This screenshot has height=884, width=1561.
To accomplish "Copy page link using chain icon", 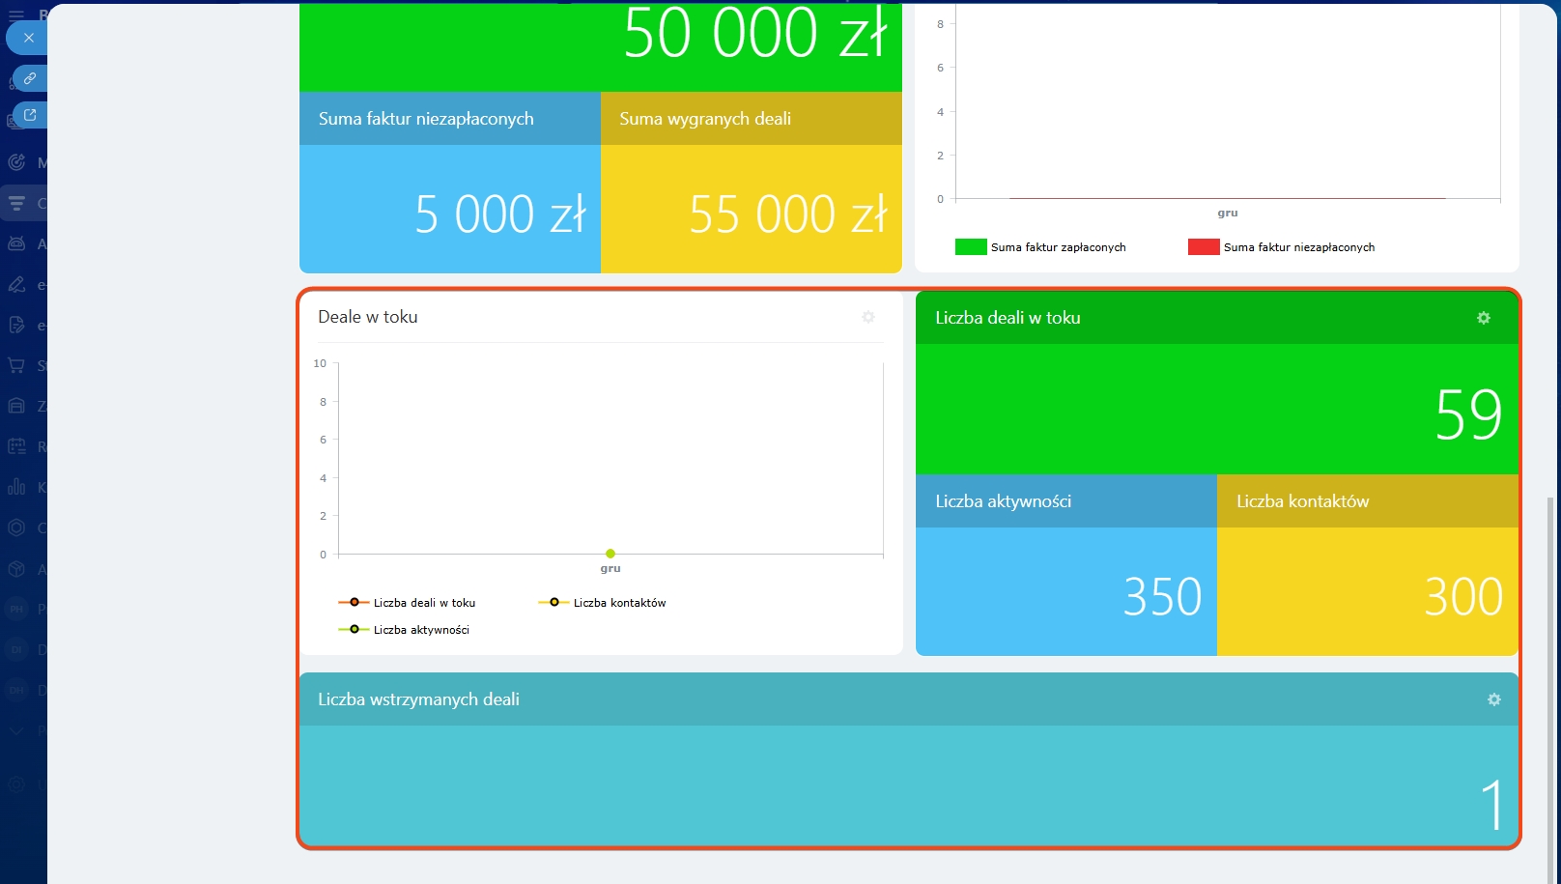I will (30, 78).
